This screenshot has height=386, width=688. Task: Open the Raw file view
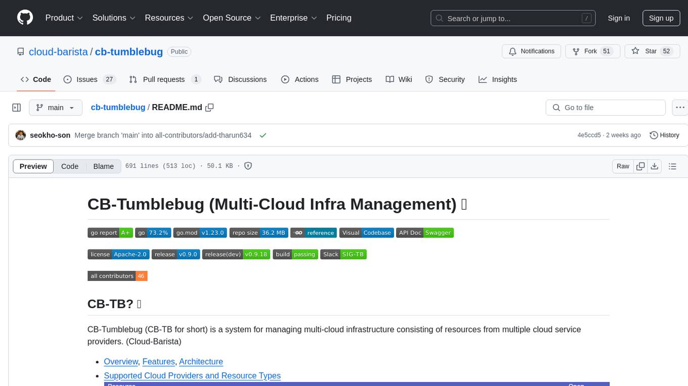pyautogui.click(x=623, y=166)
